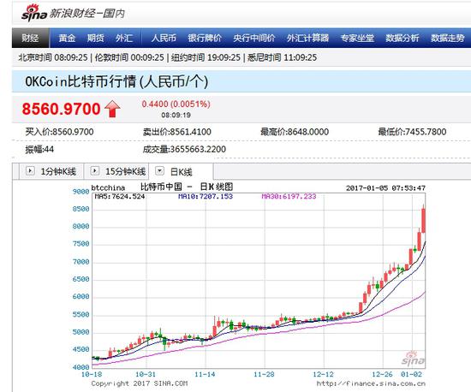Click the Sina logo

tap(34, 14)
